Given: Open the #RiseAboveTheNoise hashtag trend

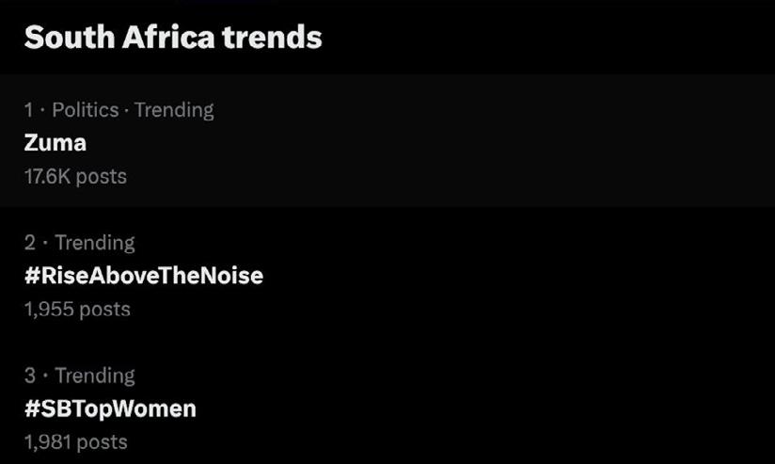Looking at the screenshot, I should click(144, 276).
